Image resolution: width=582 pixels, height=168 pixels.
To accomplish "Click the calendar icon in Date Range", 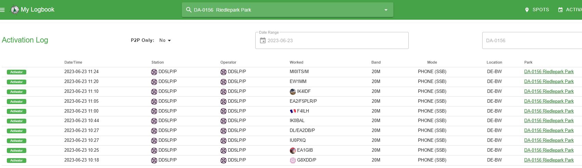I will pyautogui.click(x=262, y=40).
